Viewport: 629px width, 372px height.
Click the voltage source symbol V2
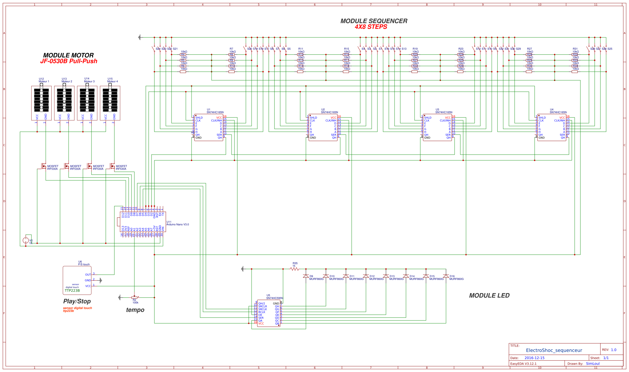point(26,240)
